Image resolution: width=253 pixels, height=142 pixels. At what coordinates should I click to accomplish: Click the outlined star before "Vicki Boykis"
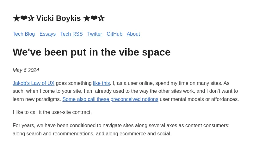pos(31,18)
